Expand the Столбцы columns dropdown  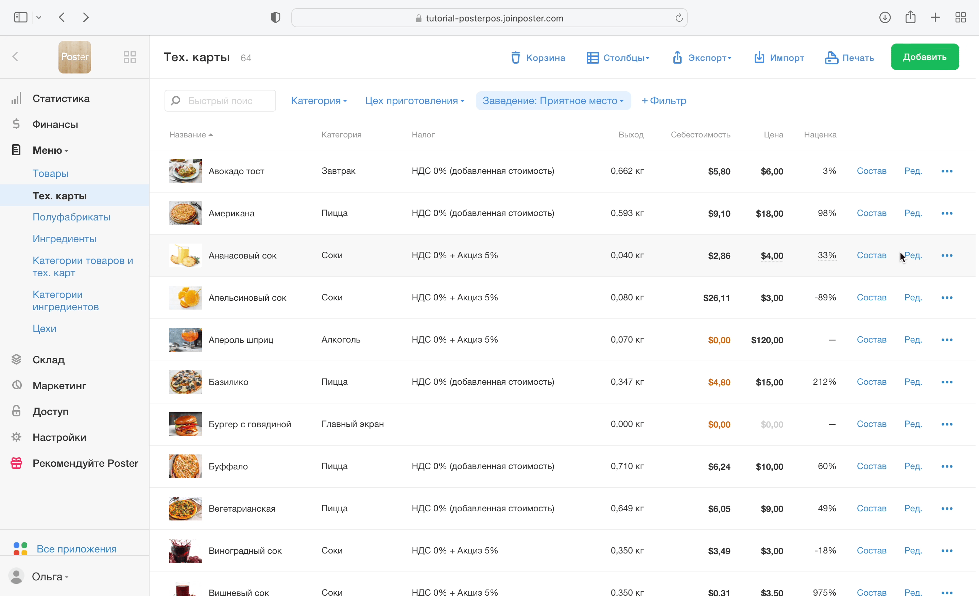pyautogui.click(x=618, y=57)
